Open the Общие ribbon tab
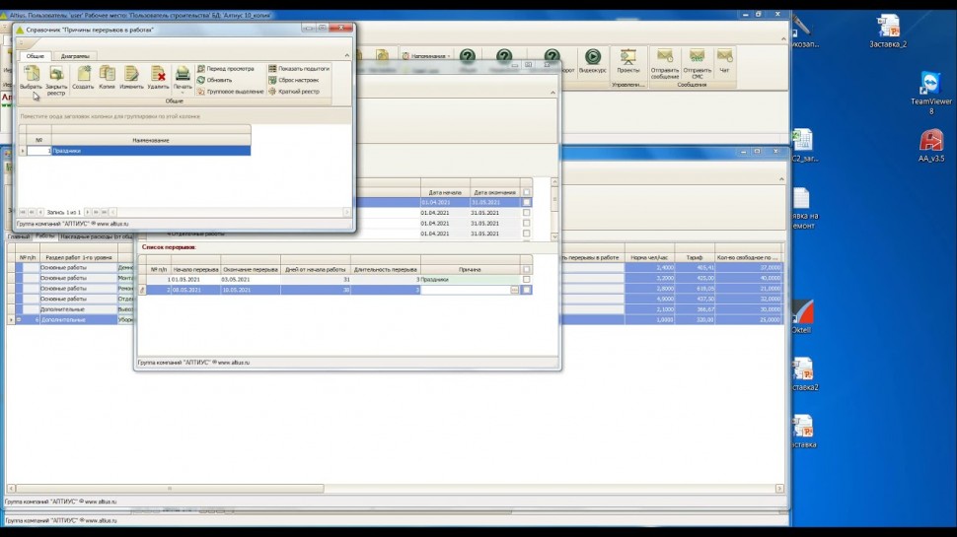 [x=35, y=56]
